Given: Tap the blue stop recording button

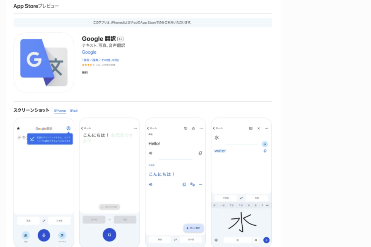Looking at the screenshot, I should click(109, 235).
